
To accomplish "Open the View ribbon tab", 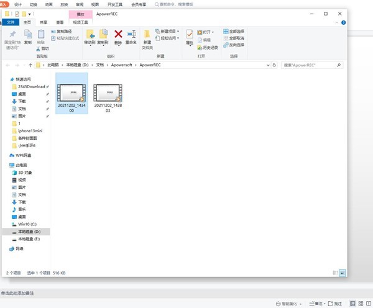I will (x=60, y=22).
